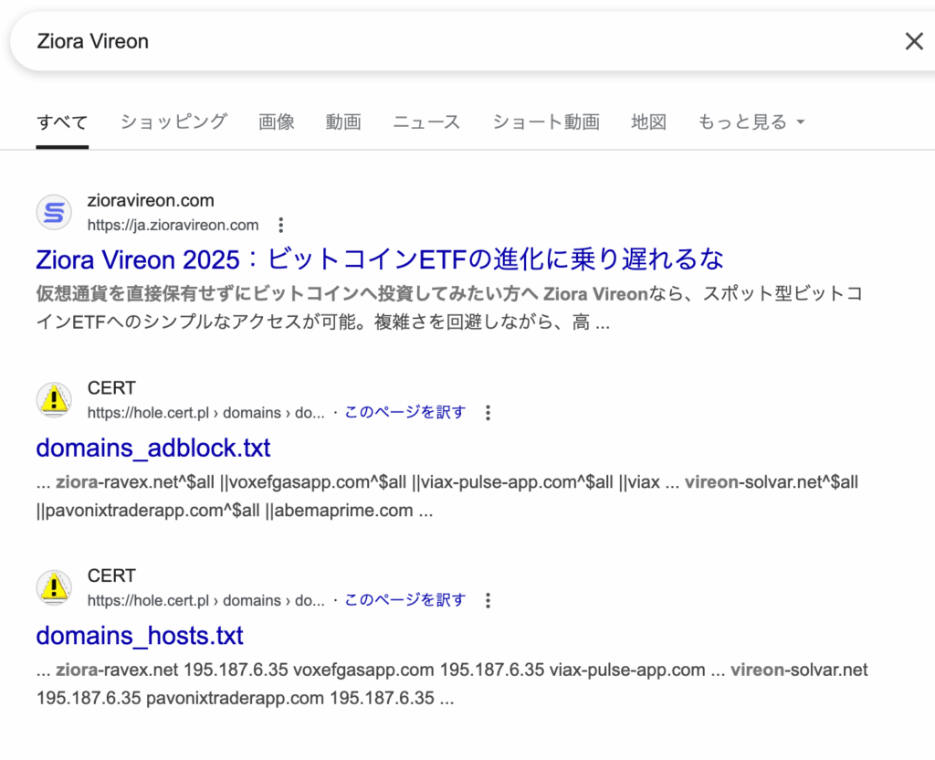Click CERT warning icon for domains_adblock.txt
This screenshot has height=760, width=935.
click(x=54, y=400)
